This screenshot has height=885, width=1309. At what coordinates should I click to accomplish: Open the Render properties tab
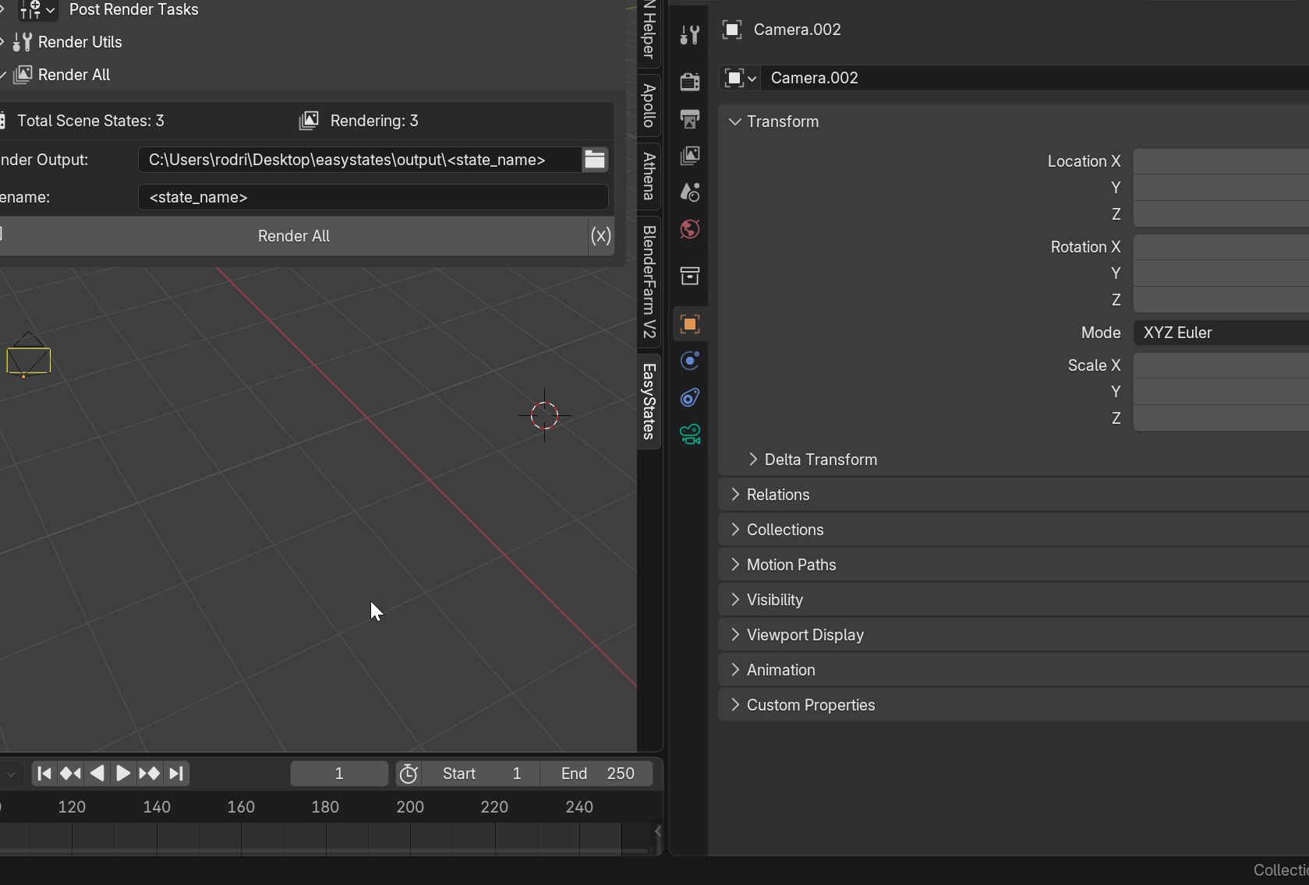[689, 81]
